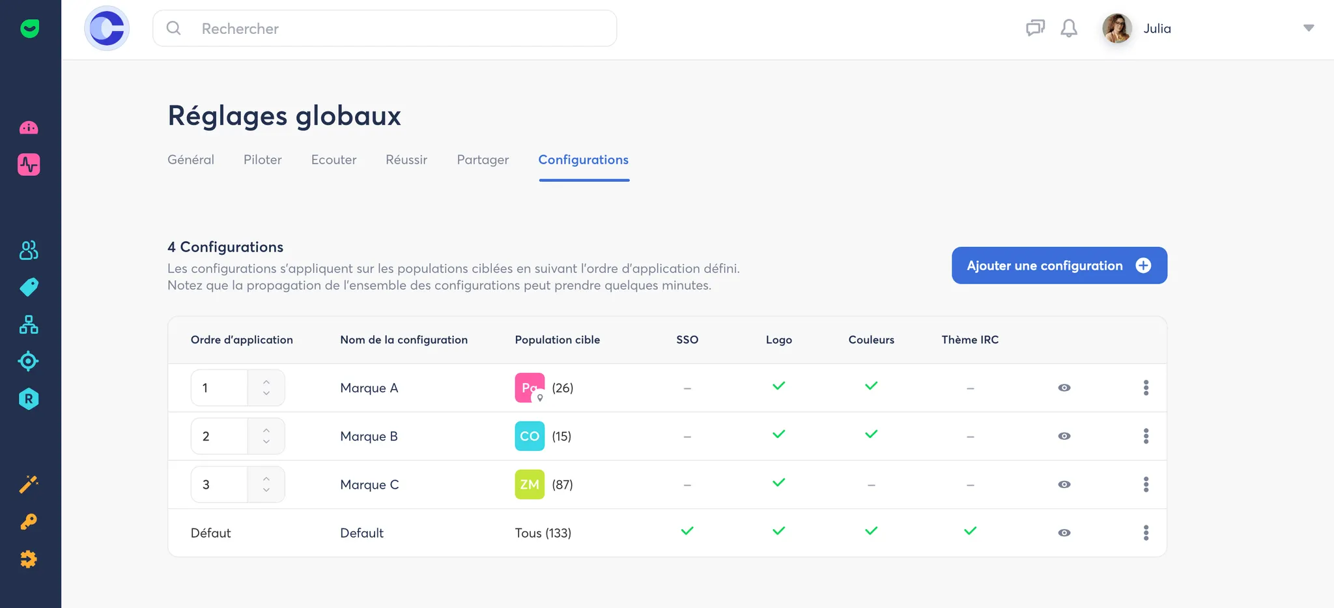Select the tag icon in sidebar
This screenshot has height=608, width=1334.
pyautogui.click(x=29, y=287)
